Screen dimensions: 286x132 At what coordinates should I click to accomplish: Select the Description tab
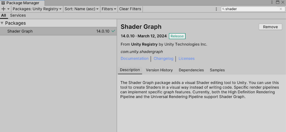point(130,70)
